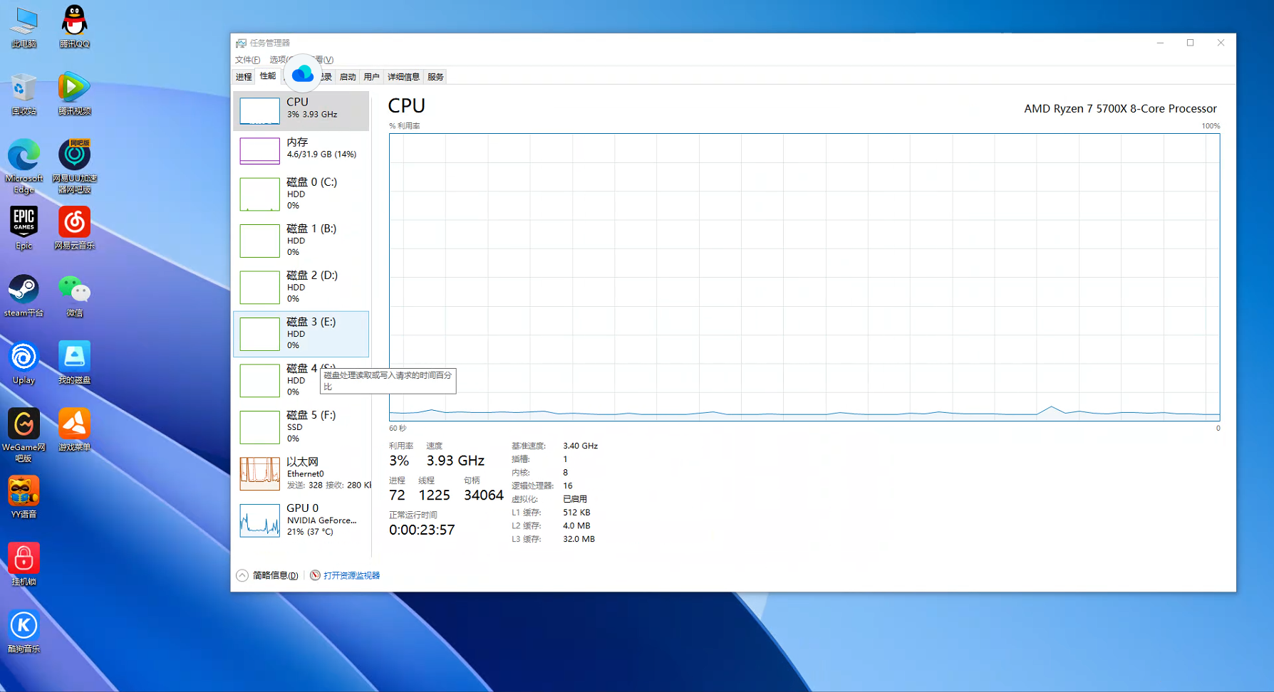Select 以太网 Ethernet0 in the sidebar
The height and width of the screenshot is (692, 1274).
(301, 473)
